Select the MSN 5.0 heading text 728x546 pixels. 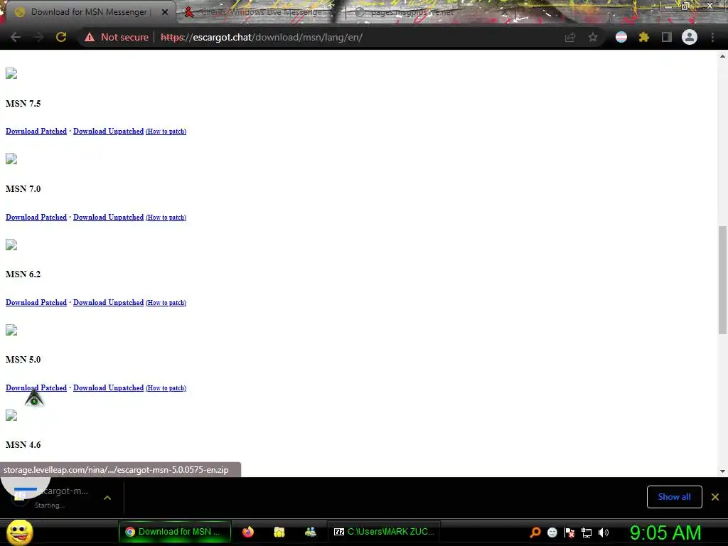23,360
